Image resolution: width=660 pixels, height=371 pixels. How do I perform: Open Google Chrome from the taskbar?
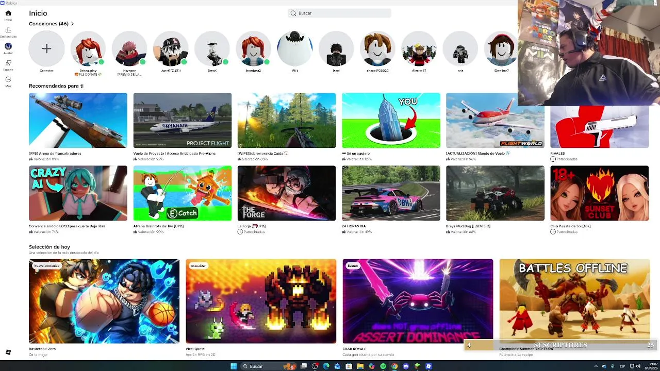coord(394,366)
